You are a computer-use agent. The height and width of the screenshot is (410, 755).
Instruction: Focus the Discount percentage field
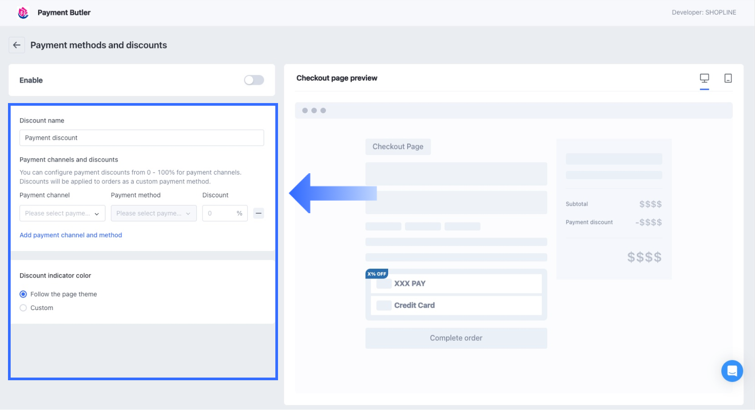[x=225, y=213]
